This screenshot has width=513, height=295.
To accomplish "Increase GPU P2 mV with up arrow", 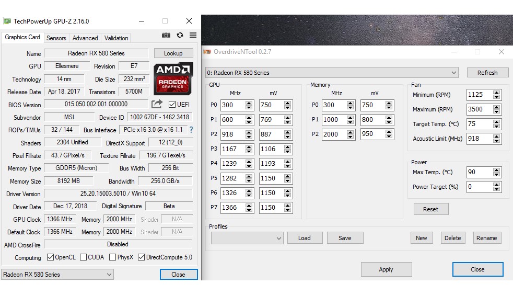I will tap(287, 132).
